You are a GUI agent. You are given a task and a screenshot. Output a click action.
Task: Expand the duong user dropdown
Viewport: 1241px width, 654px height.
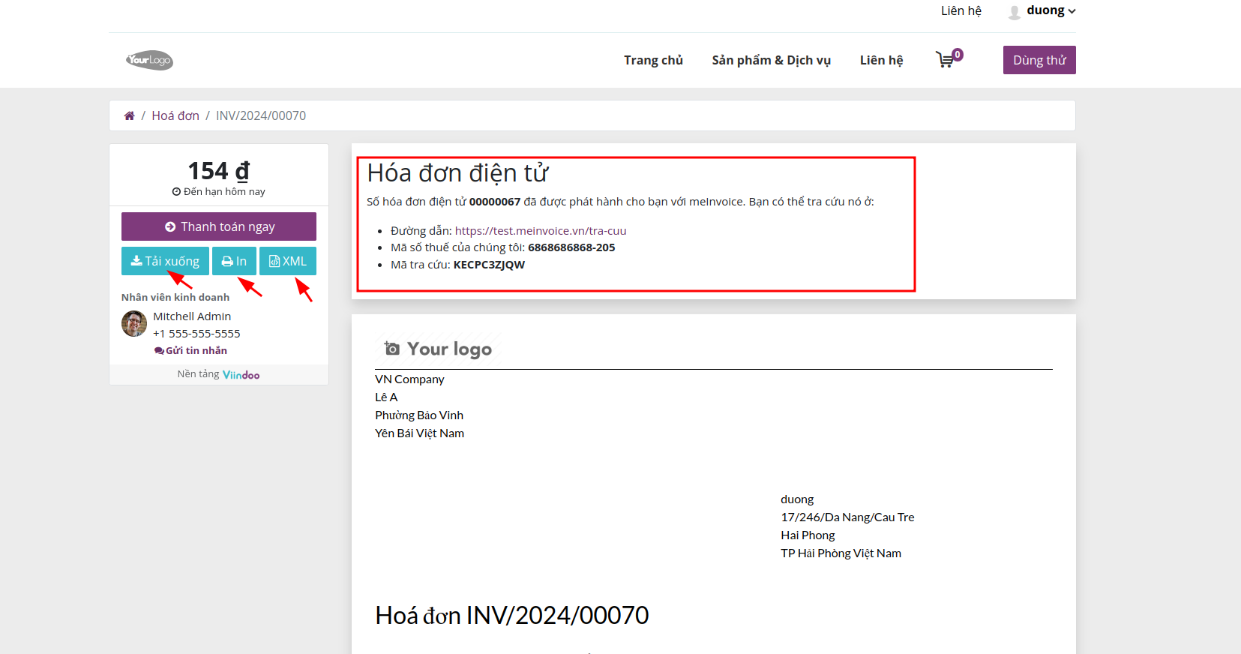(1051, 10)
